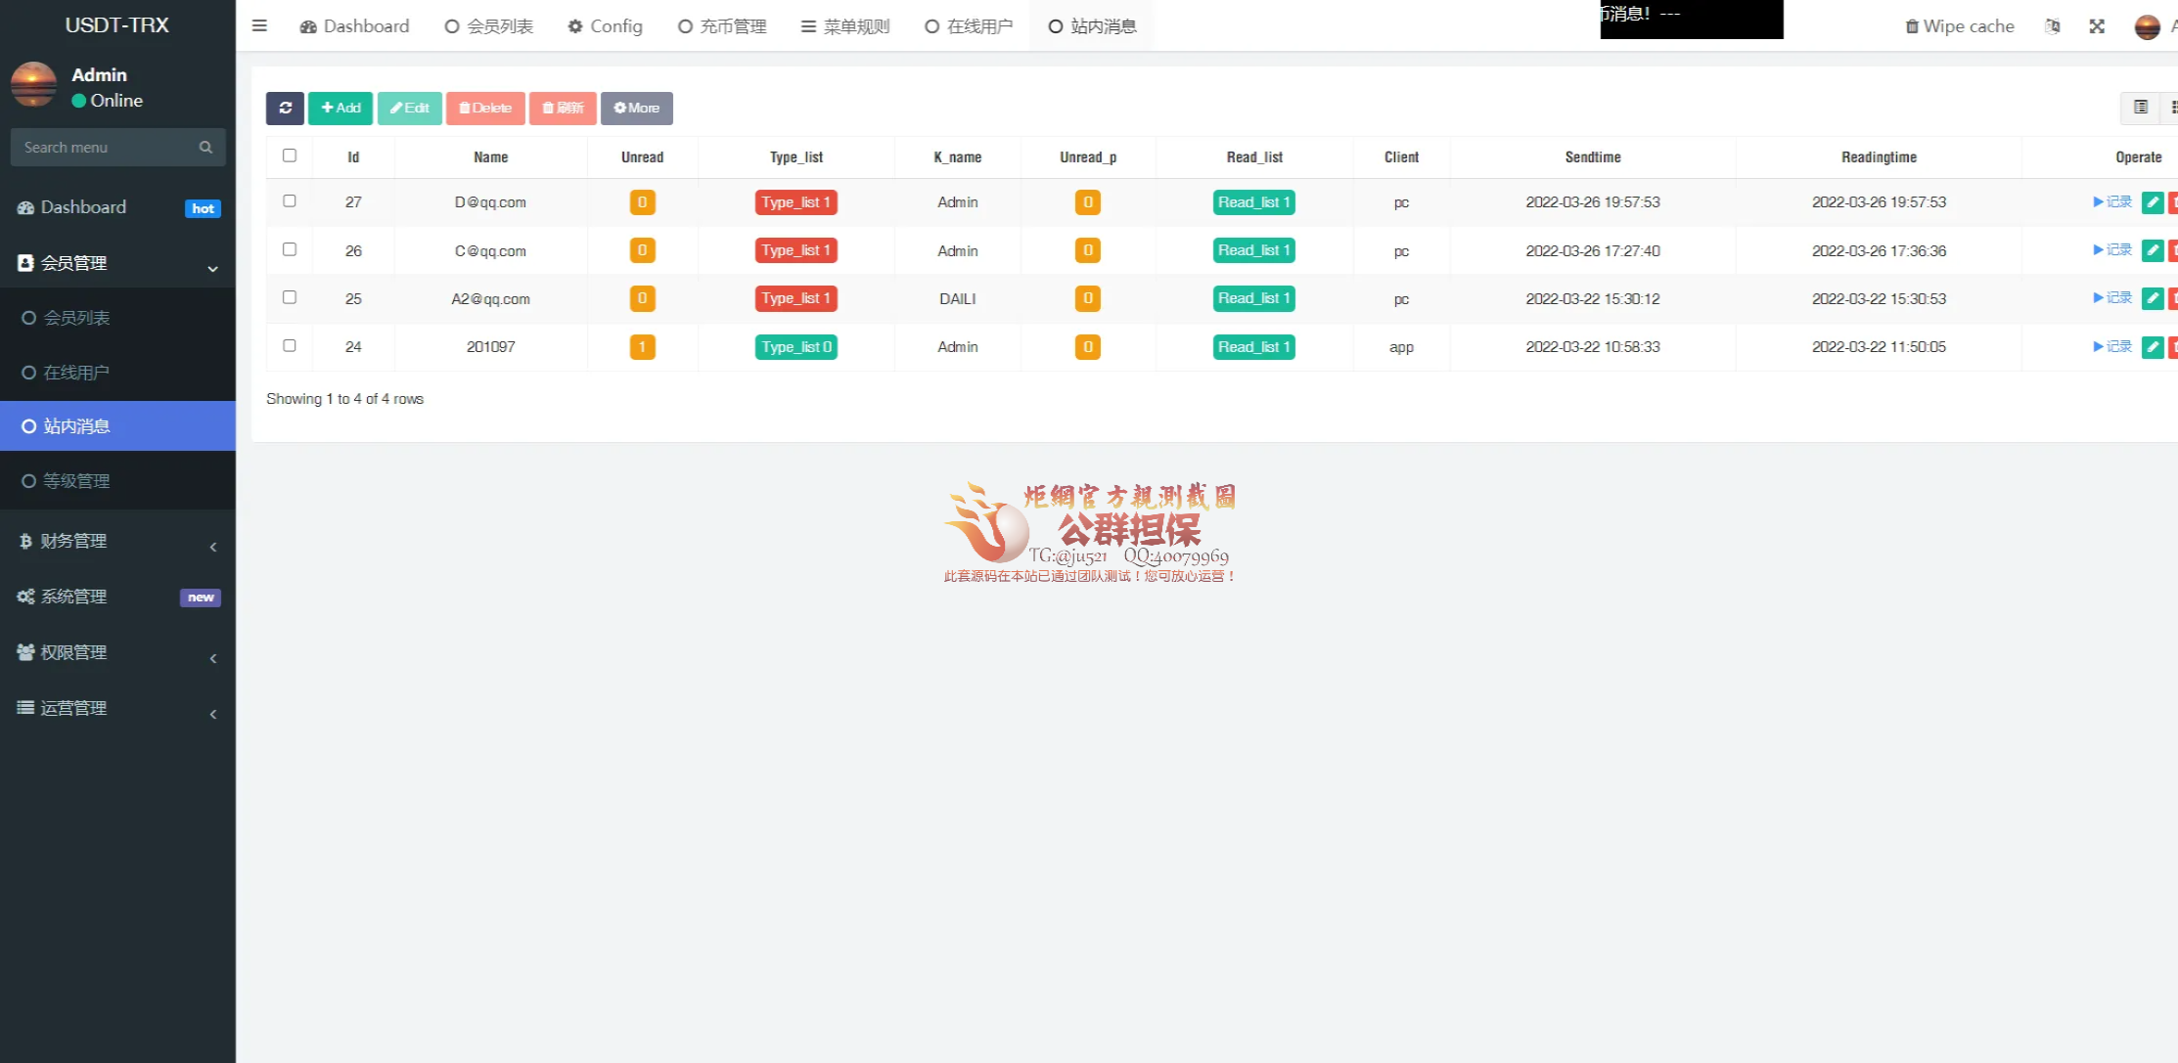The image size is (2178, 1063).
Task: Click the language translate icon
Action: tap(2053, 26)
